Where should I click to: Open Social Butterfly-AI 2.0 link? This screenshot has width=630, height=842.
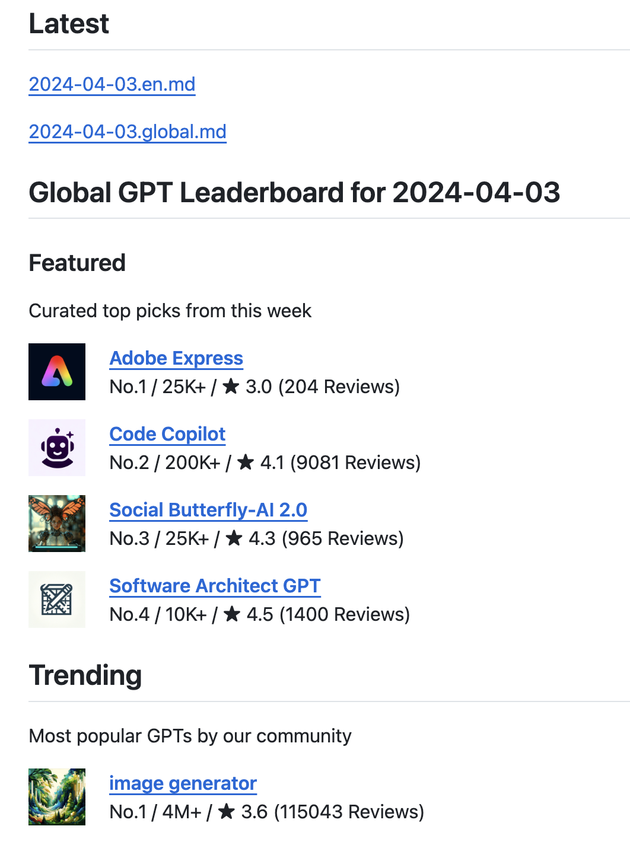pos(208,510)
